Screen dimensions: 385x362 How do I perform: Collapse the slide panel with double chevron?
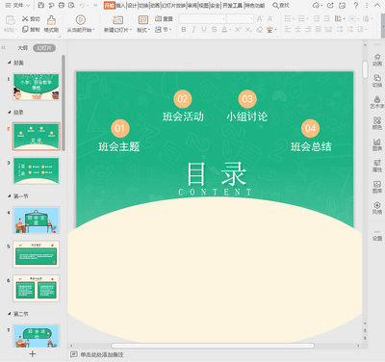[x=4, y=47]
